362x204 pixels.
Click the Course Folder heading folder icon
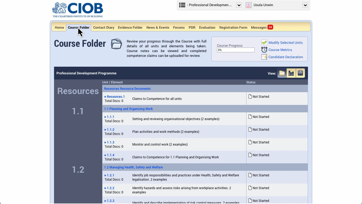pos(117,44)
